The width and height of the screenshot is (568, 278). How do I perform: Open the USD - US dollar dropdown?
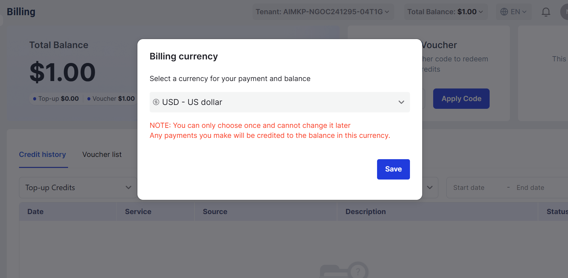[x=280, y=102]
